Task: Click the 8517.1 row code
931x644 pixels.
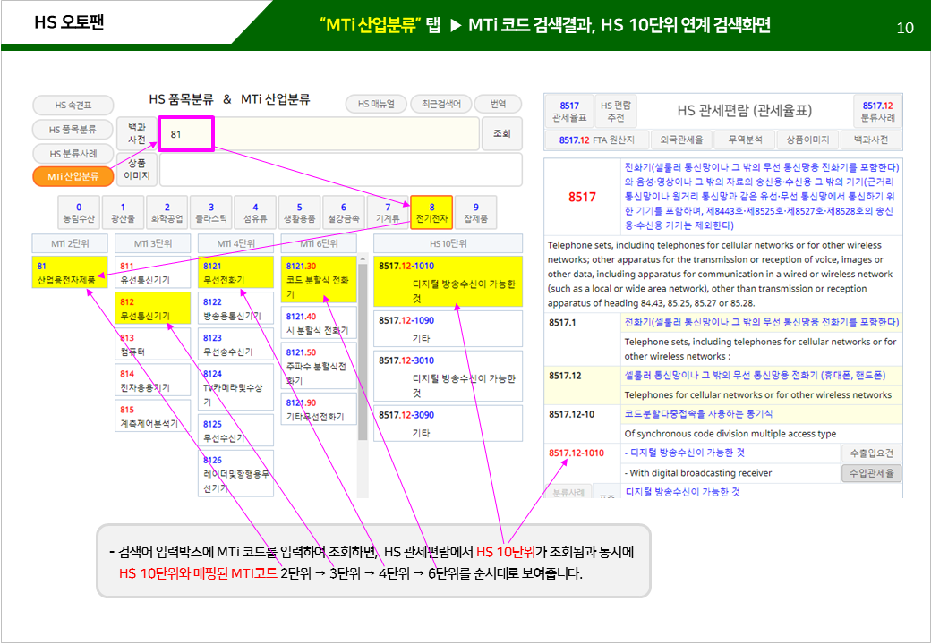Action: (x=561, y=323)
